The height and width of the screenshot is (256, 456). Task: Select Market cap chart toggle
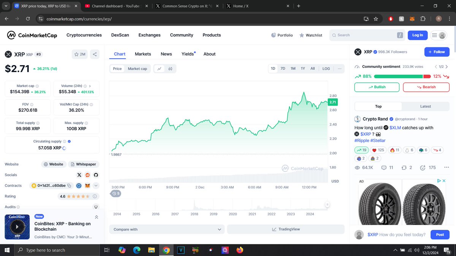(x=137, y=69)
